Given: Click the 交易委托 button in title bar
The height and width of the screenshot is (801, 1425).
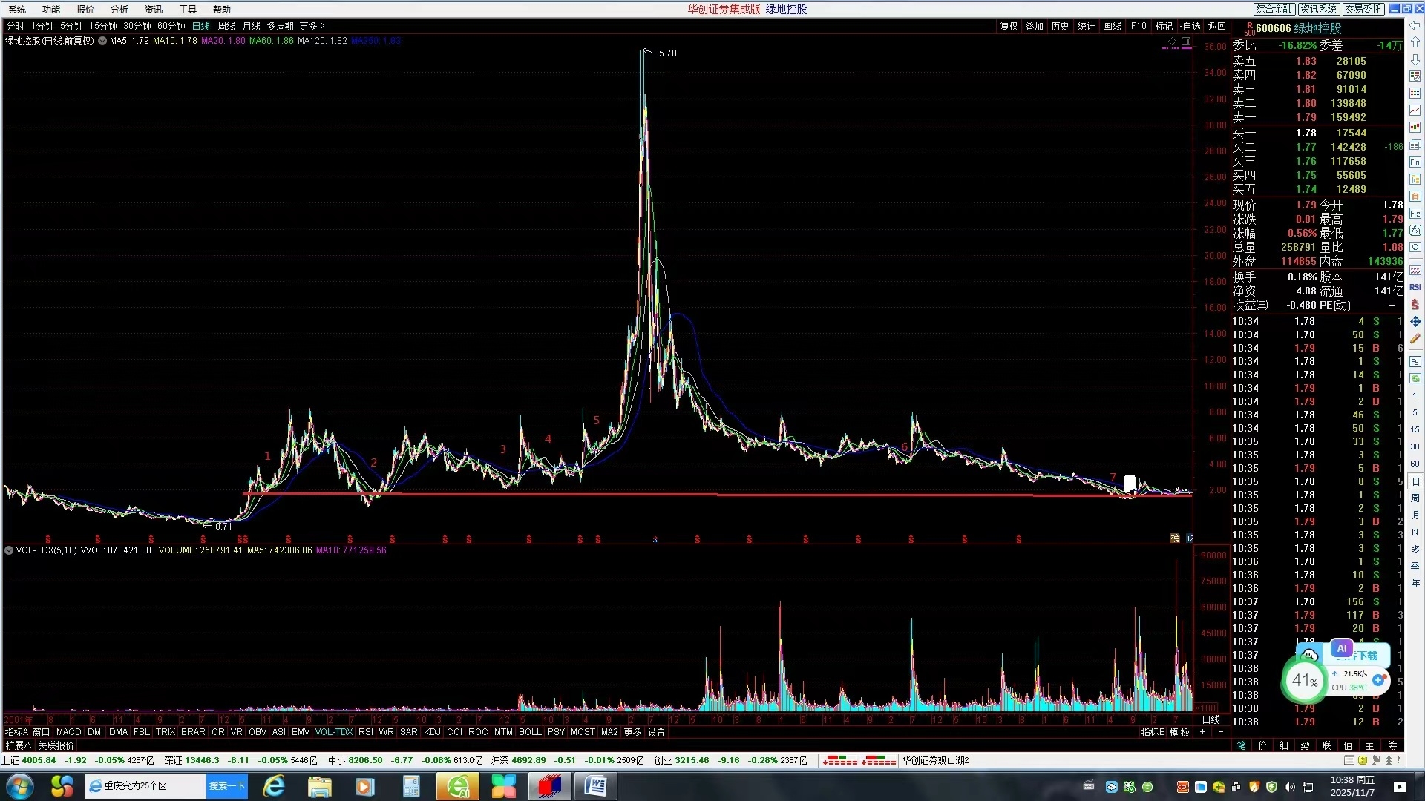Looking at the screenshot, I should pyautogui.click(x=1363, y=9).
